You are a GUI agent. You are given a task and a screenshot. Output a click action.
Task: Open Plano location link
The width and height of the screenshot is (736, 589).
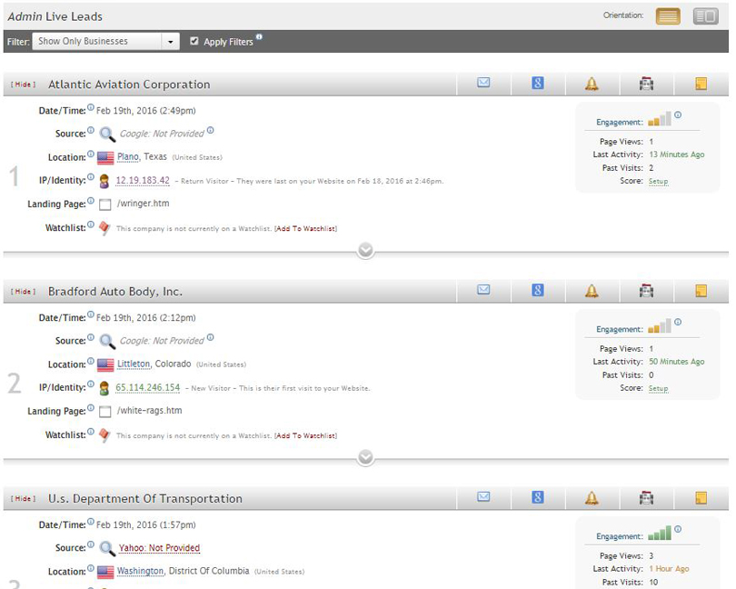pos(128,157)
